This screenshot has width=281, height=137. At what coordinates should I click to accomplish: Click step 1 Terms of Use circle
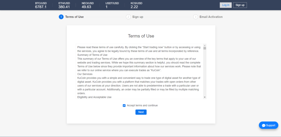click(61, 17)
